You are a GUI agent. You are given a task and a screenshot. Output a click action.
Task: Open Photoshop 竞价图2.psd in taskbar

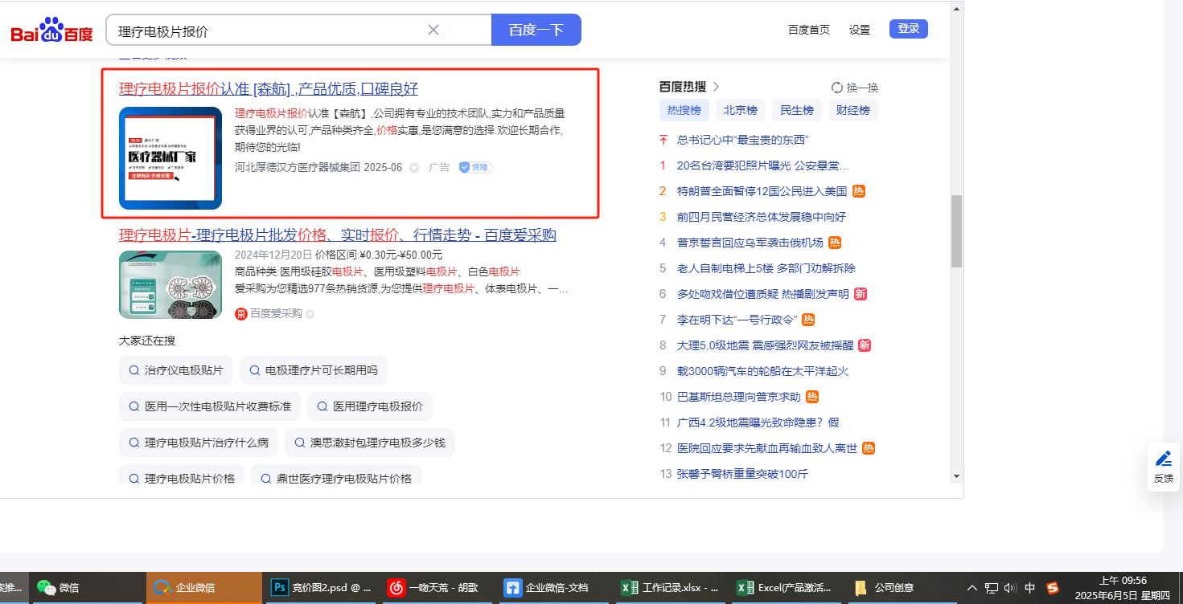(x=320, y=587)
